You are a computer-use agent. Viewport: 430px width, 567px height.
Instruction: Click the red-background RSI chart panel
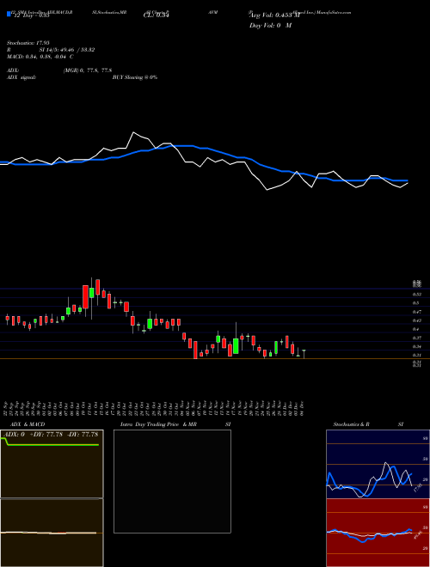pyautogui.click(x=378, y=533)
